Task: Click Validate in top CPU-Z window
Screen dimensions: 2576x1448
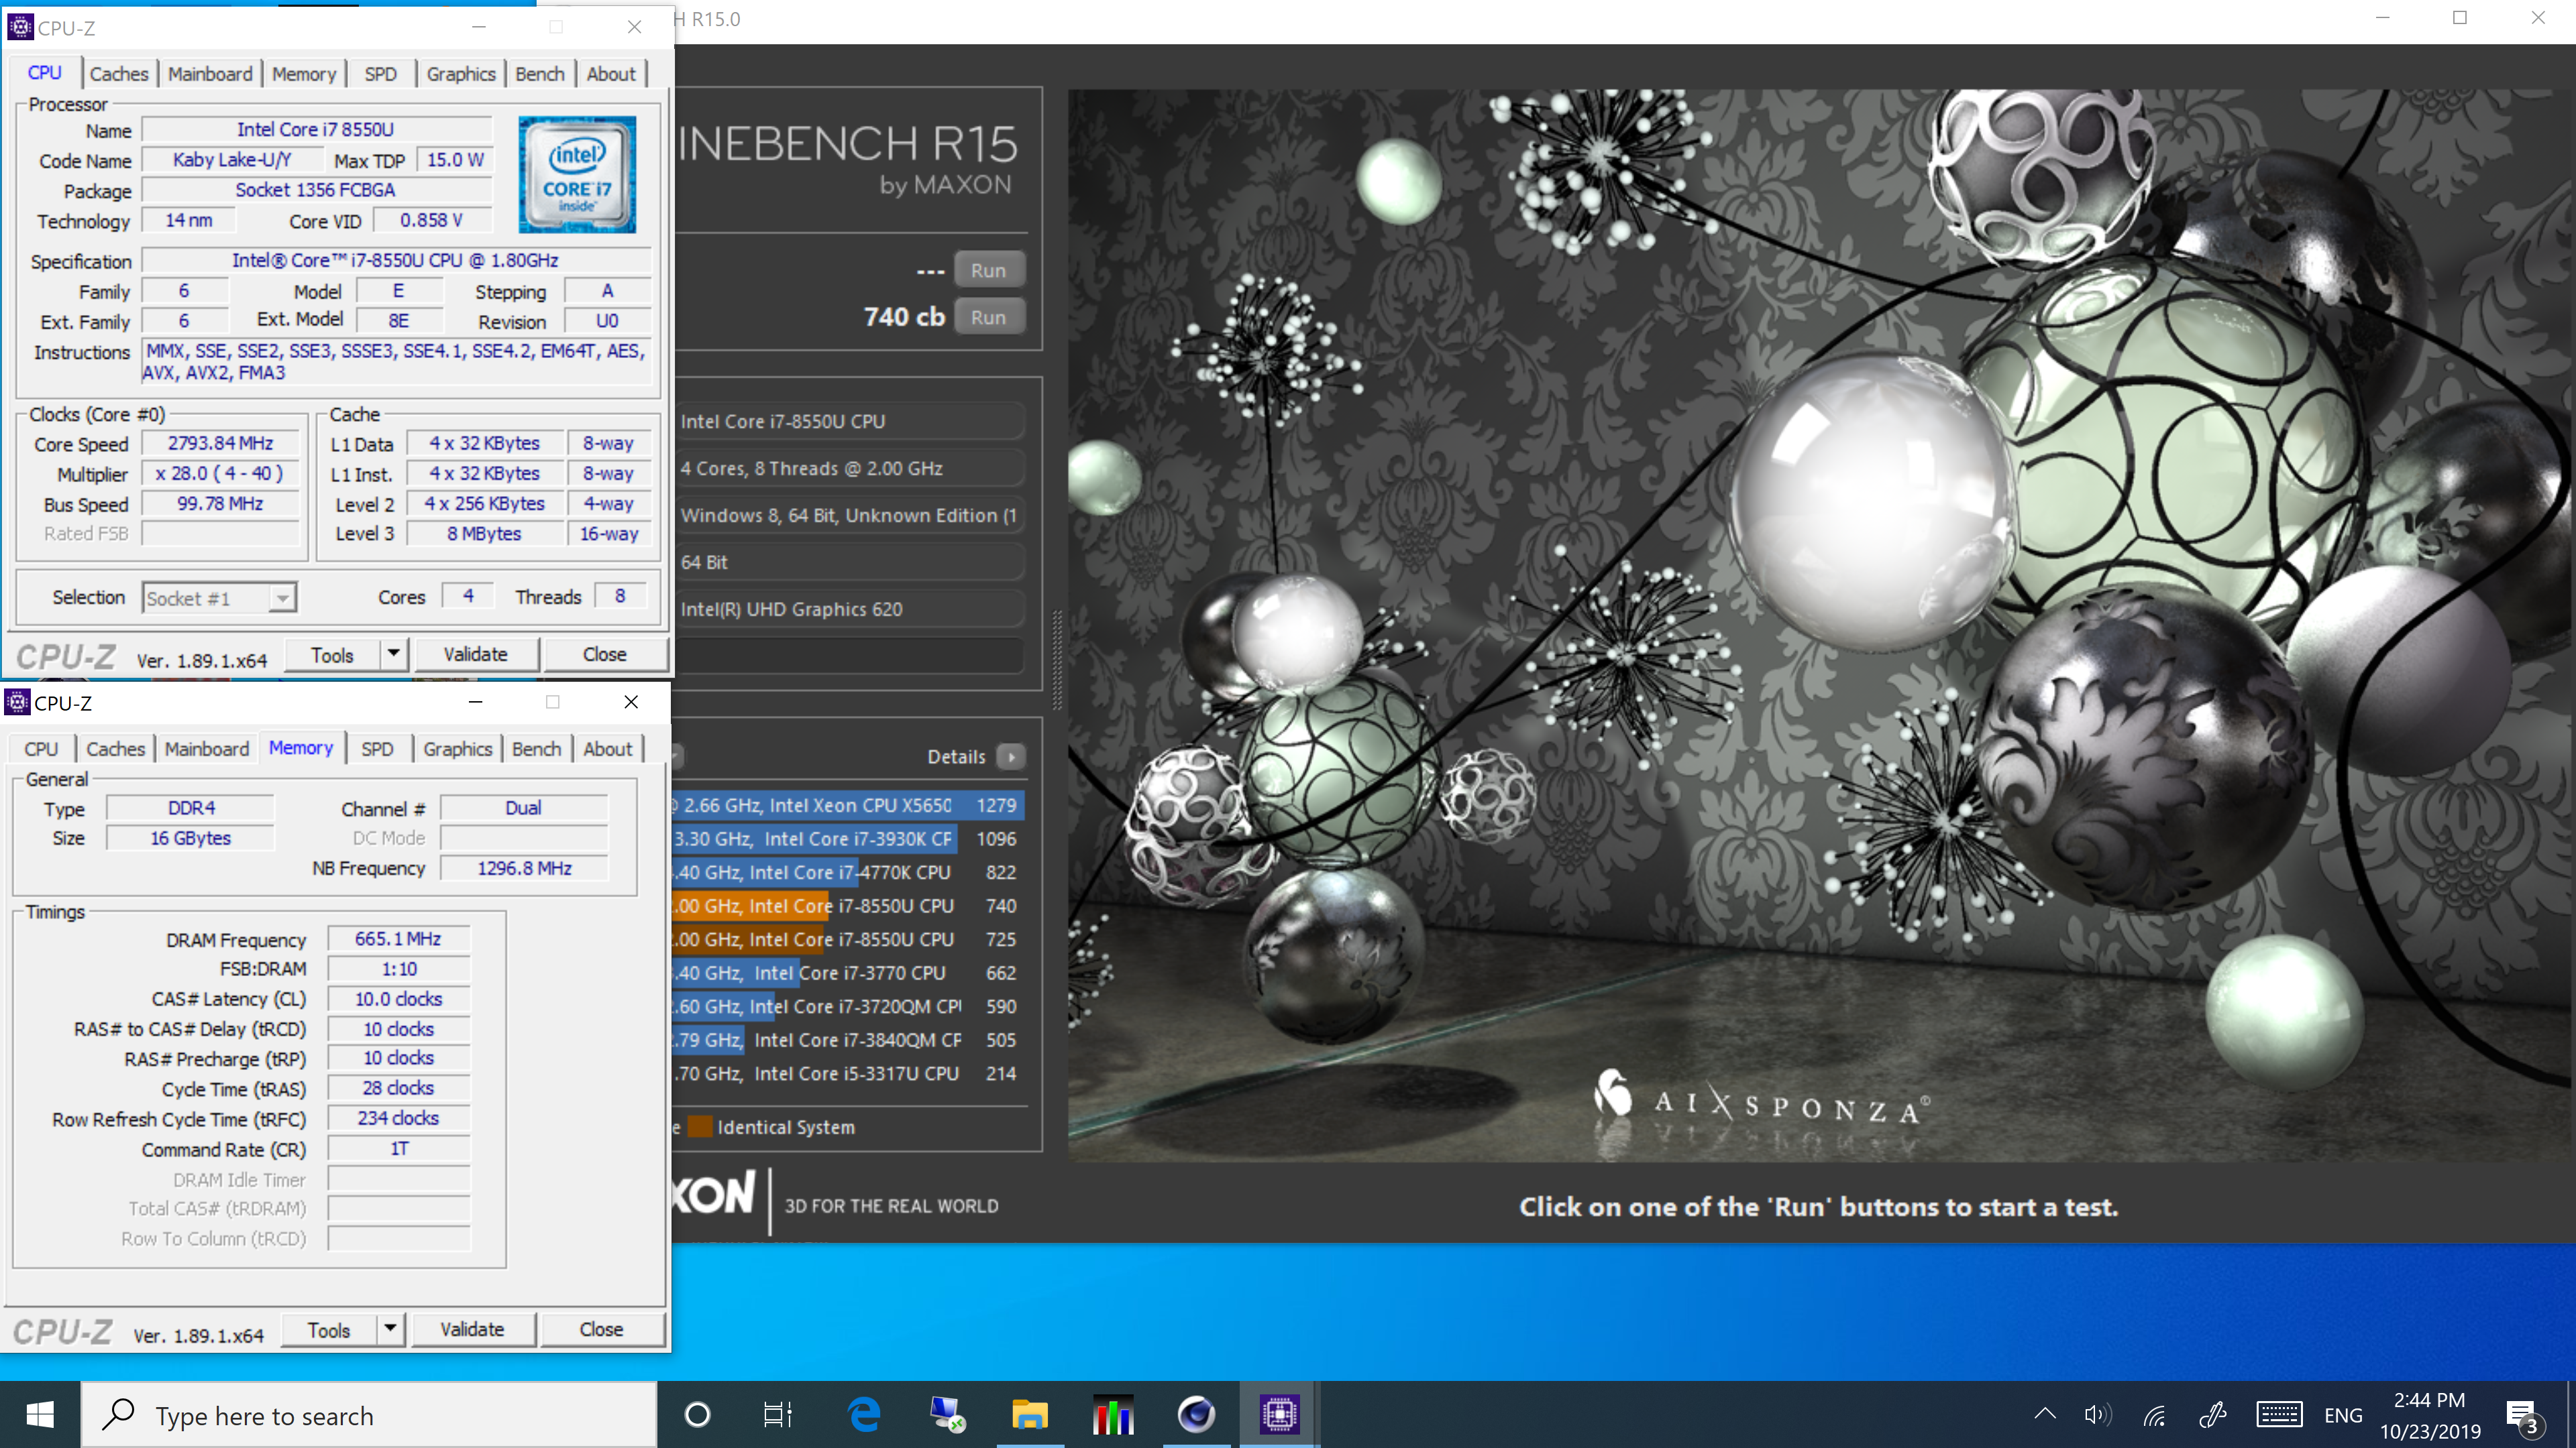Action: point(475,654)
